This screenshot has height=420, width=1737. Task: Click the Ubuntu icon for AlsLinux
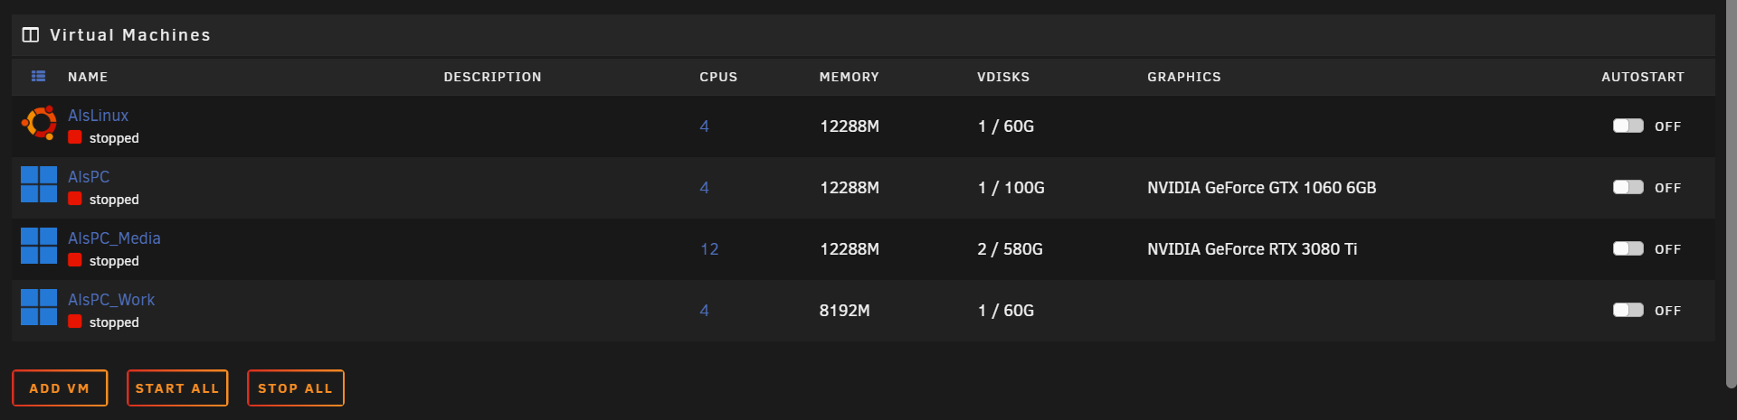(x=39, y=123)
